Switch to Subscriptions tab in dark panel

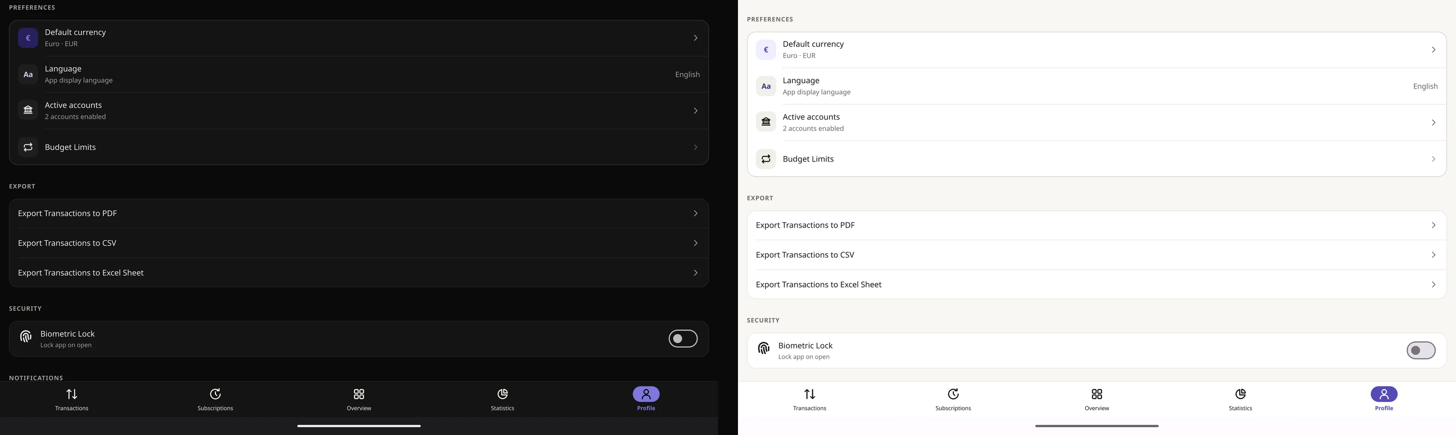tap(215, 400)
